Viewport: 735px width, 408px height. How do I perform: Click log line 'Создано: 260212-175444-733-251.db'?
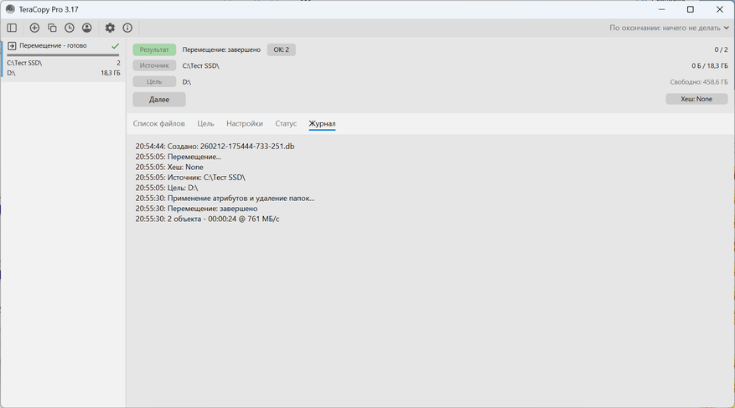click(215, 146)
